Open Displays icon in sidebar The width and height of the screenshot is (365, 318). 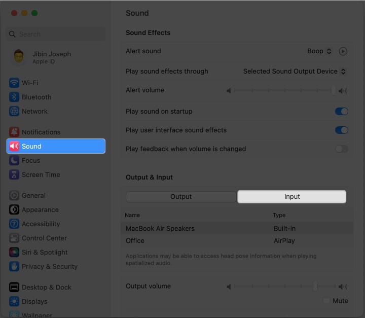pyautogui.click(x=14, y=301)
